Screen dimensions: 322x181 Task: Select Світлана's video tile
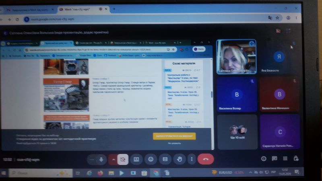[236, 57]
